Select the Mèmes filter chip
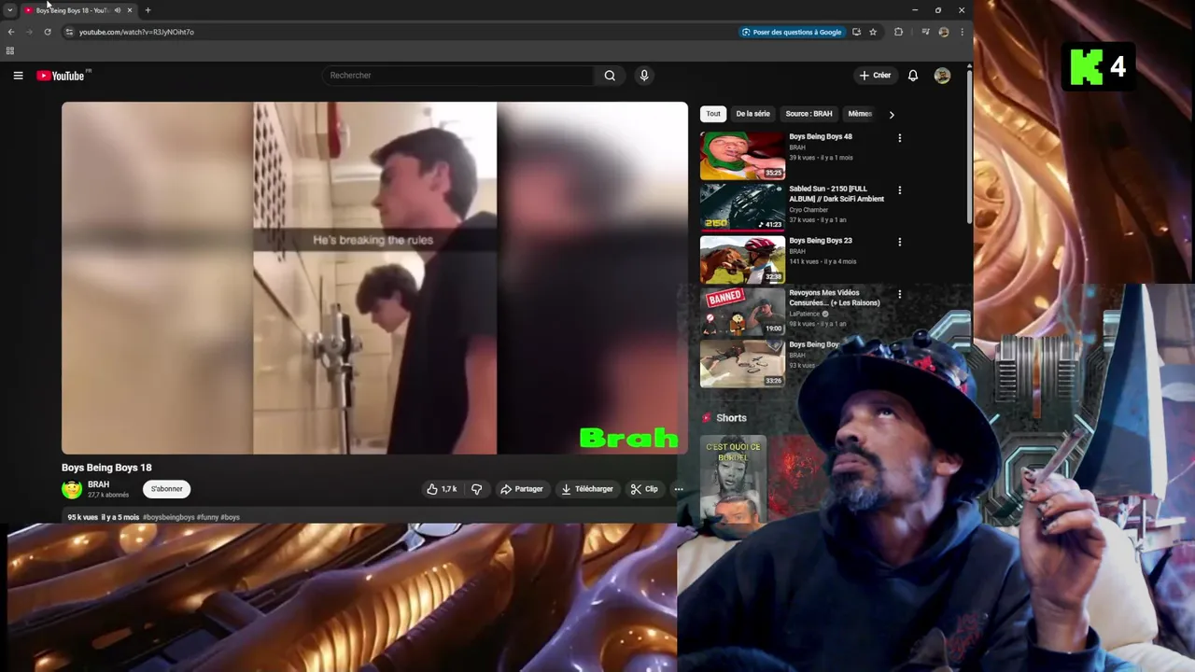 point(860,114)
